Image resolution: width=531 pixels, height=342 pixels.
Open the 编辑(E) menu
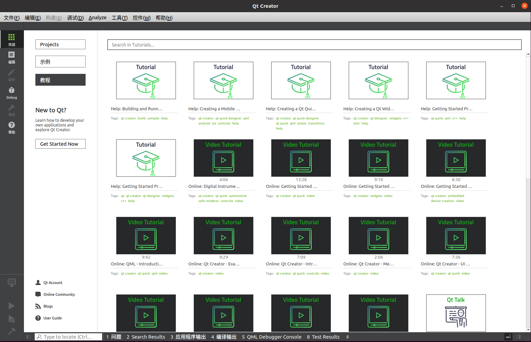click(x=33, y=18)
